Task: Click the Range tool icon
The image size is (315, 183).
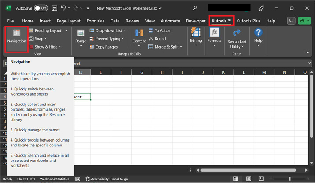Action: pos(81,36)
